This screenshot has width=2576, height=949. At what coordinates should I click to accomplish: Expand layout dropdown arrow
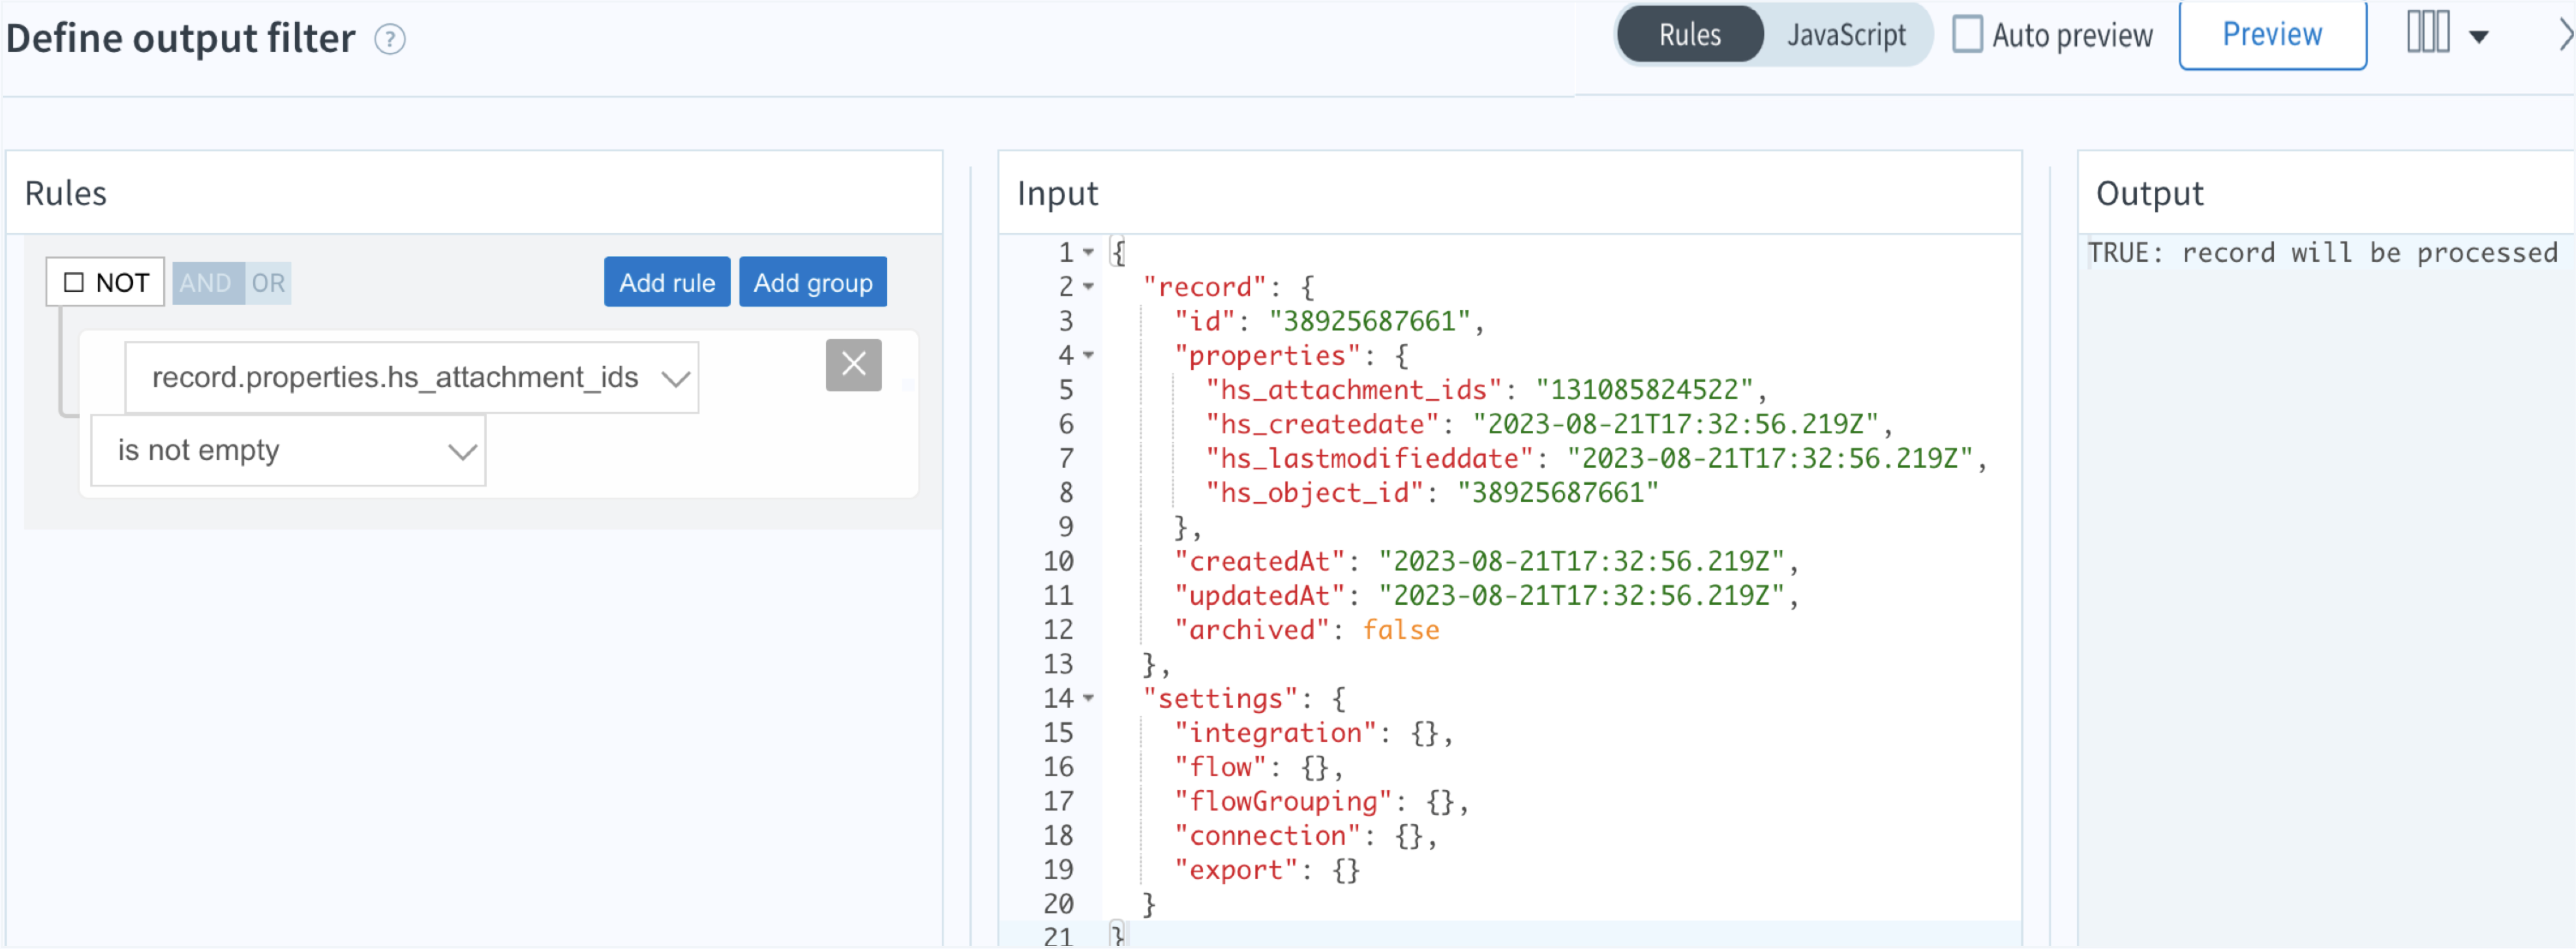click(2479, 37)
